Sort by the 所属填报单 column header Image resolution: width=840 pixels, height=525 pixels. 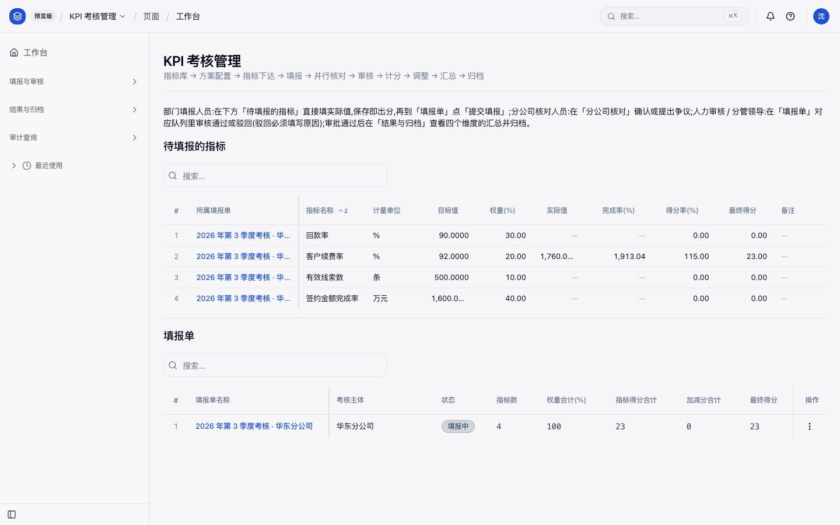click(x=213, y=211)
